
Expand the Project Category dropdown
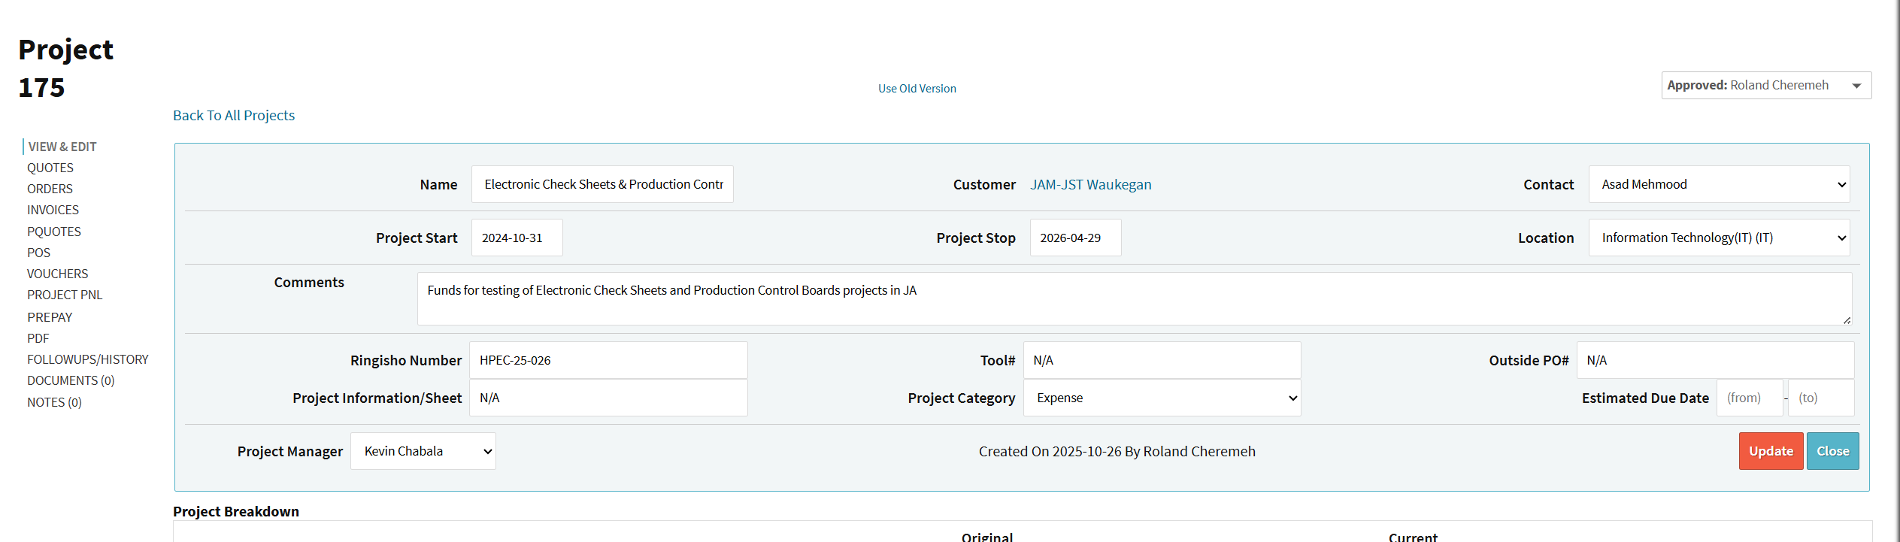click(x=1161, y=398)
